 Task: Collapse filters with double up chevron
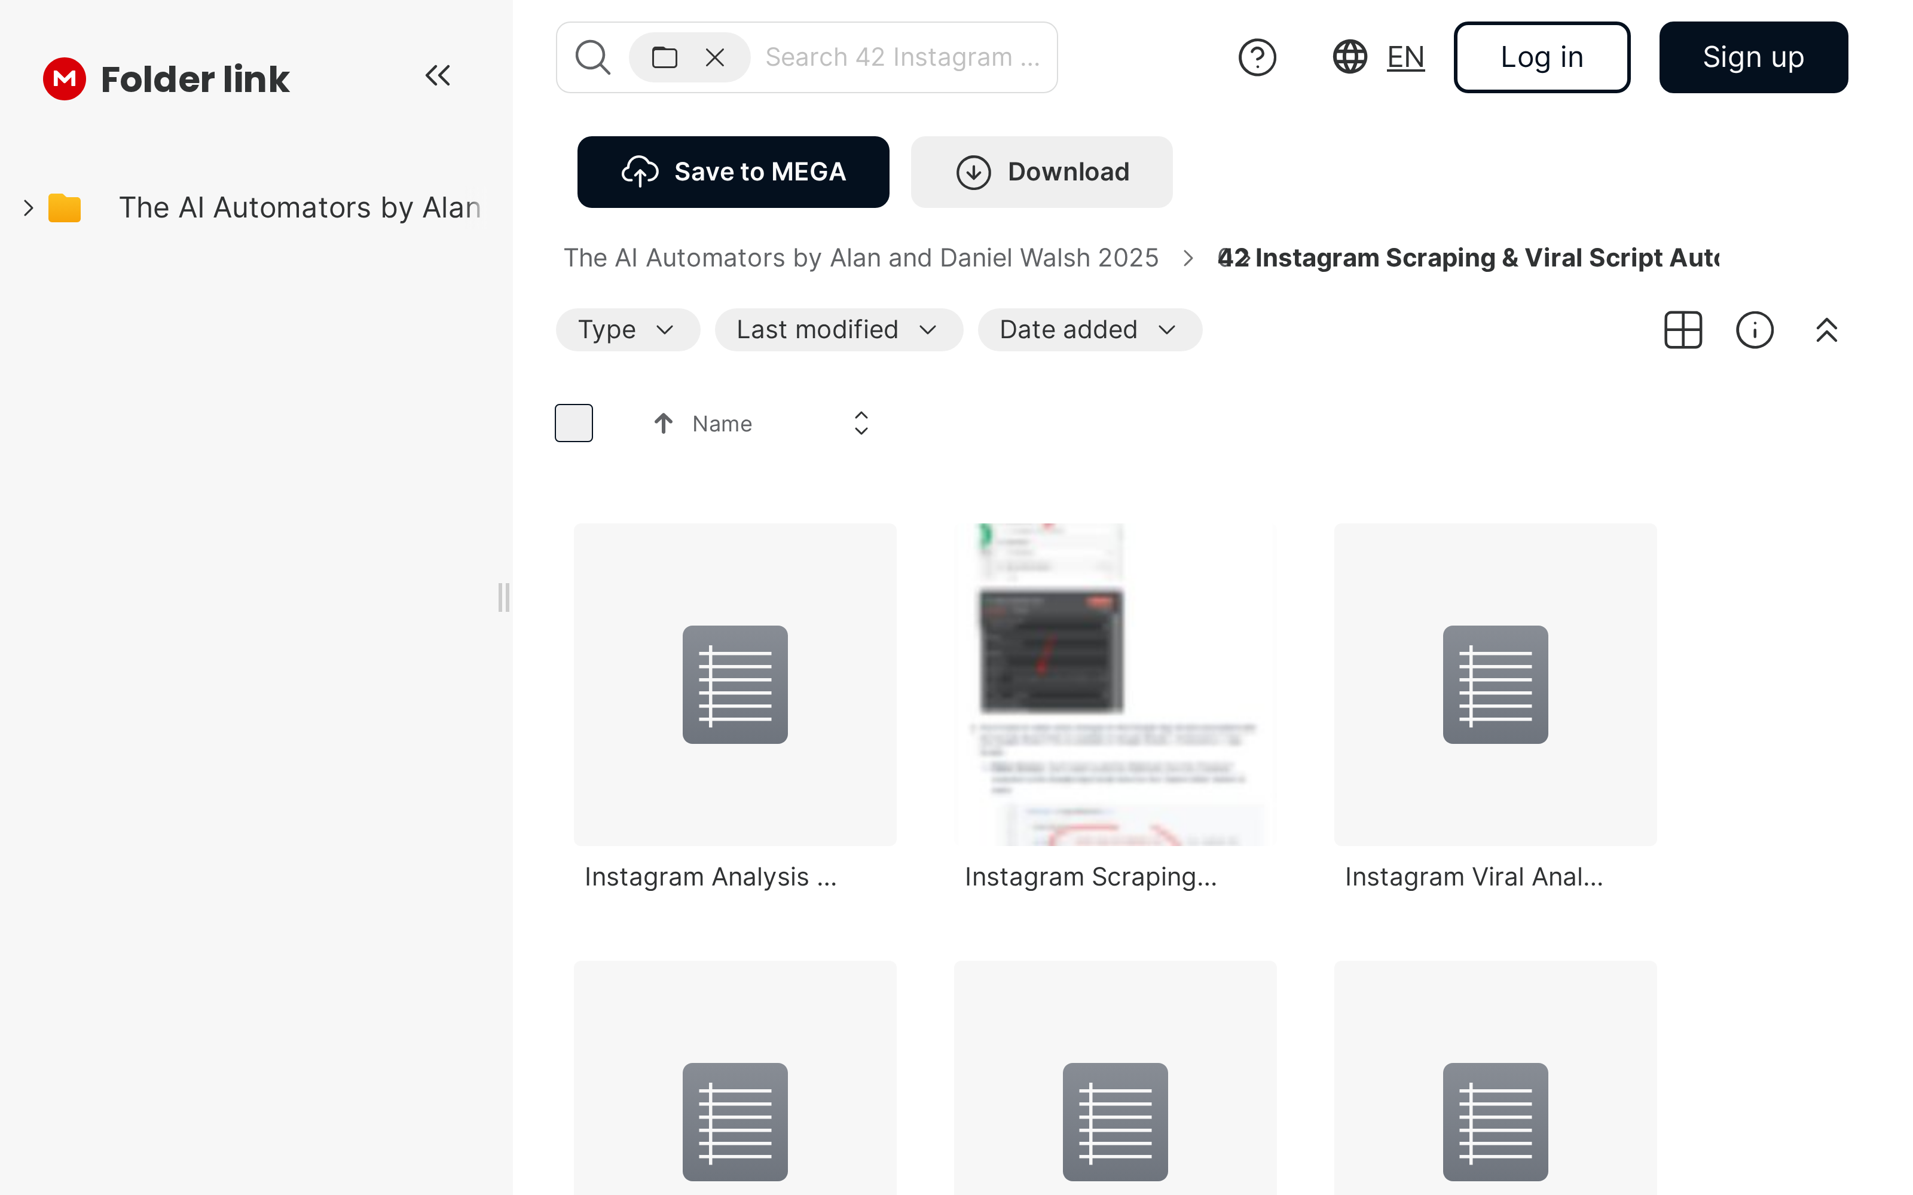pos(1826,330)
